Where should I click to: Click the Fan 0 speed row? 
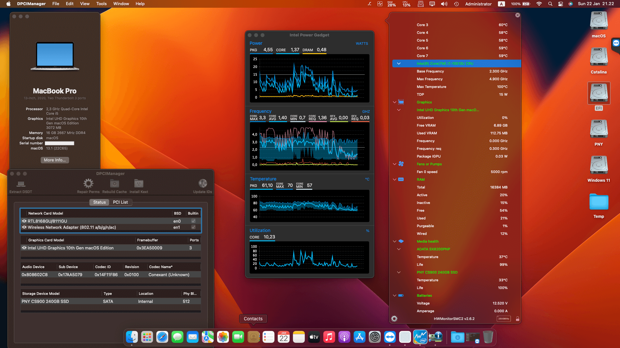point(456,172)
